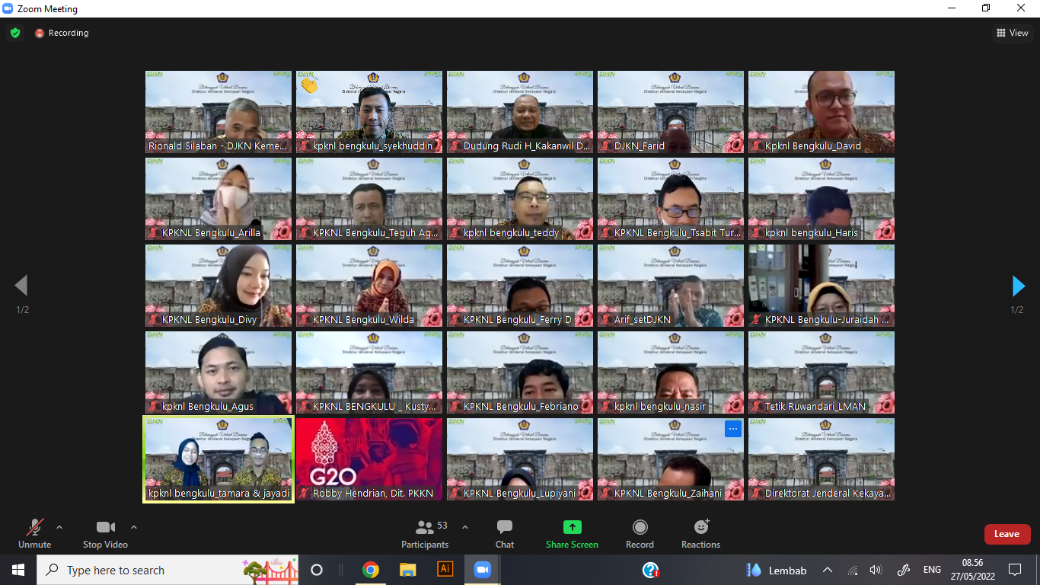
Task: Start recording with the Record button
Action: [640, 533]
